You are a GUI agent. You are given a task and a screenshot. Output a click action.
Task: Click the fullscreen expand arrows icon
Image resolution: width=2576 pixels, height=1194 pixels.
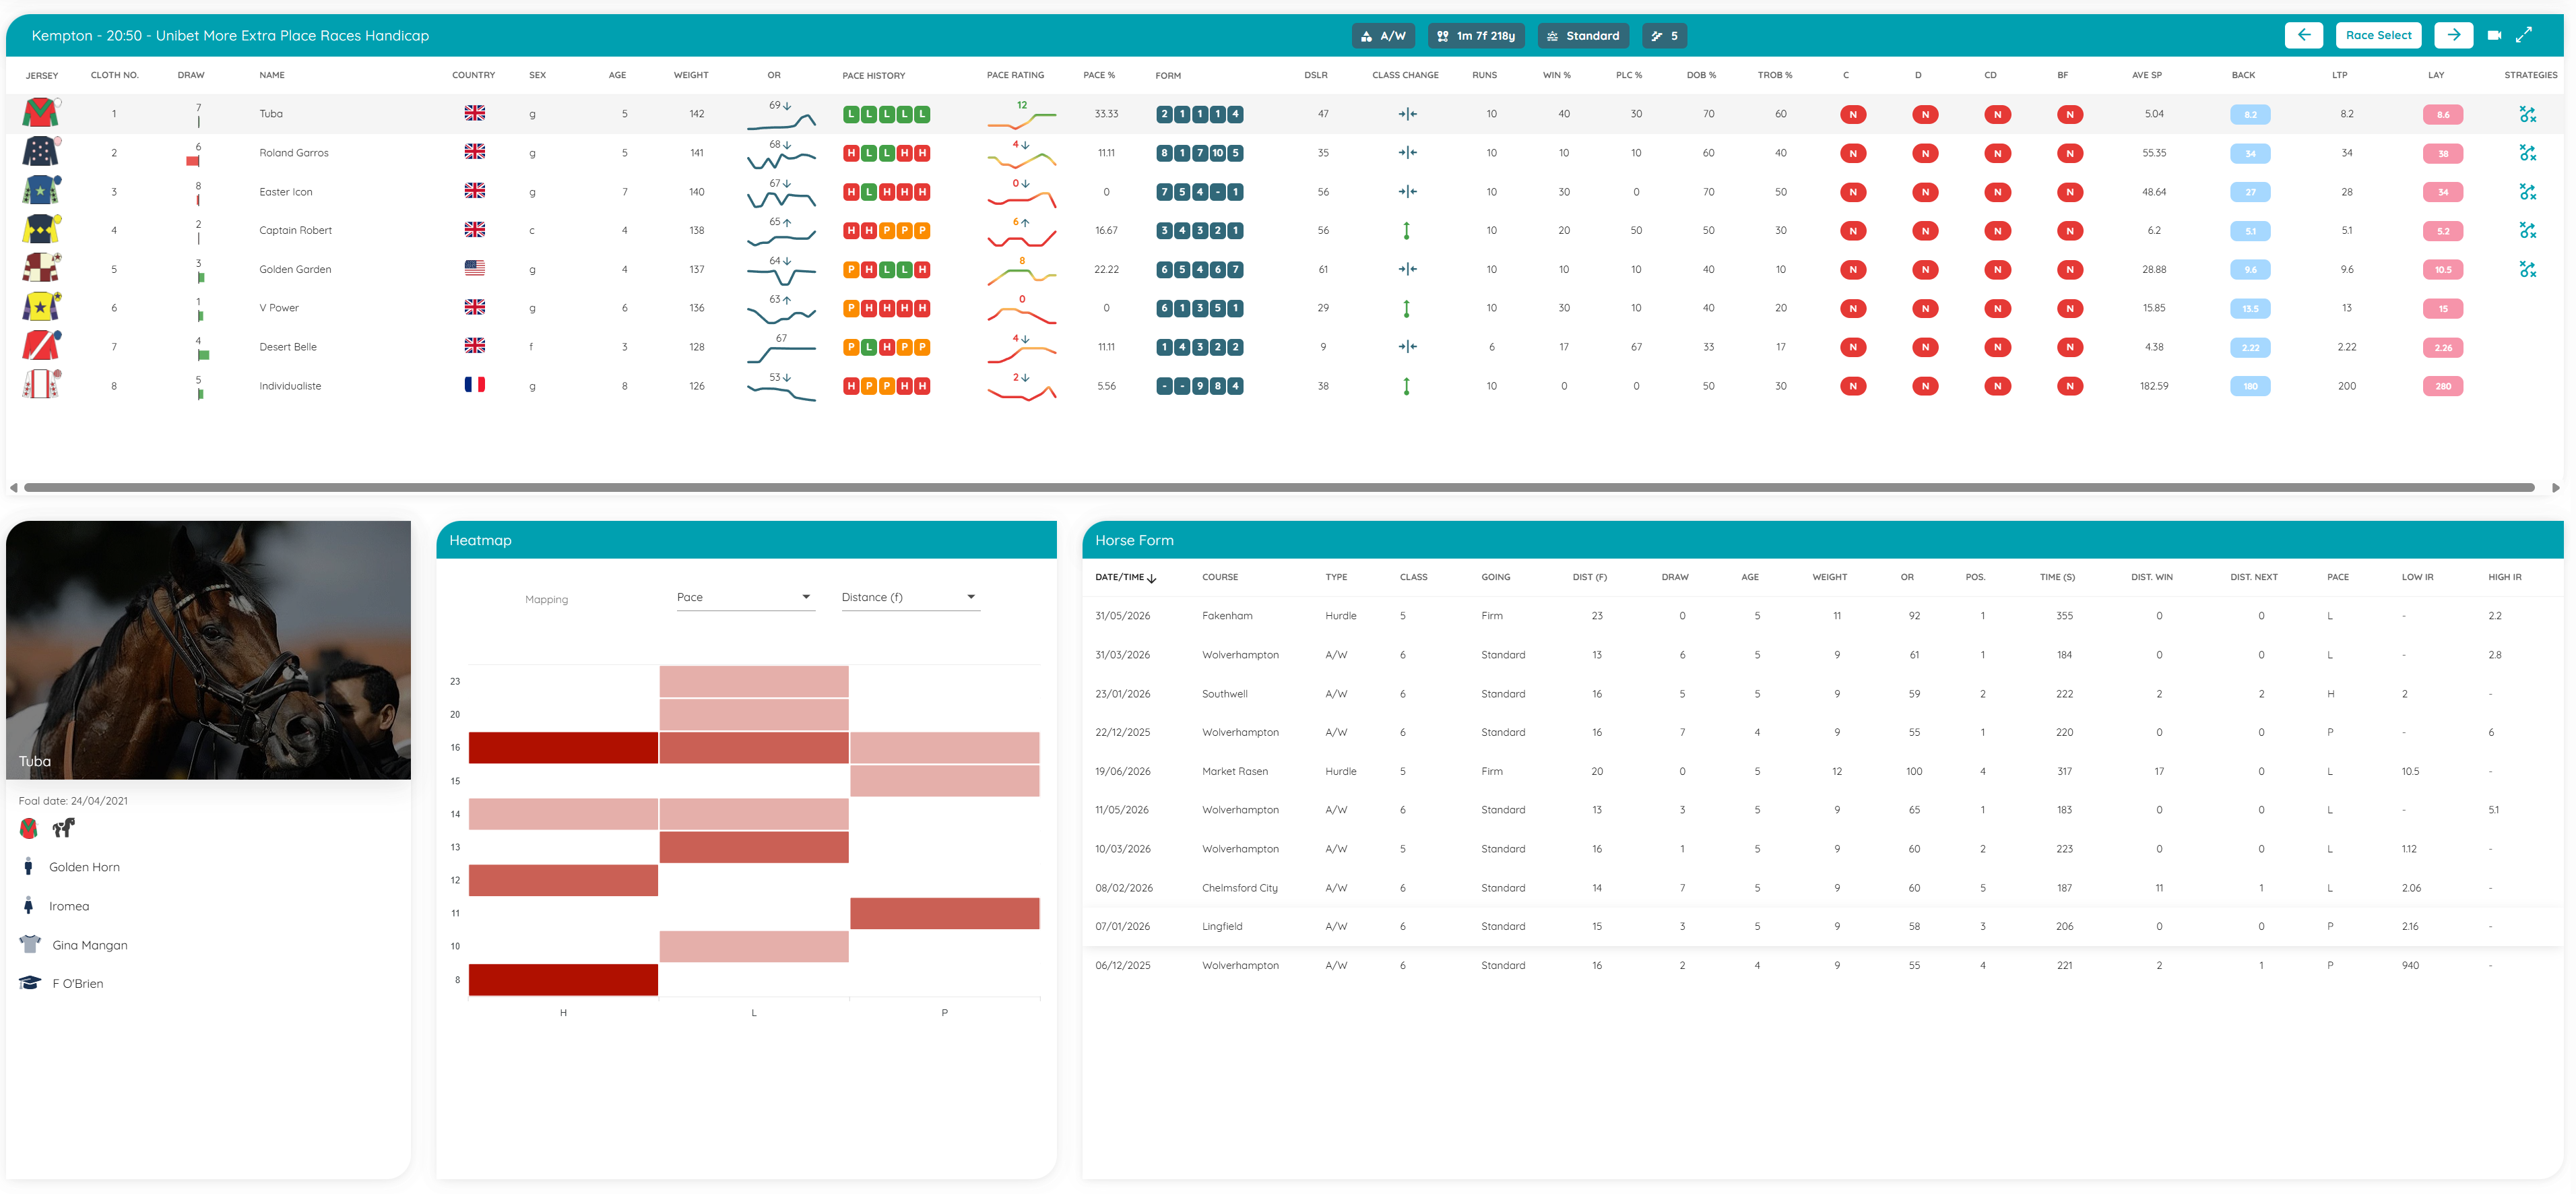[x=2524, y=35]
